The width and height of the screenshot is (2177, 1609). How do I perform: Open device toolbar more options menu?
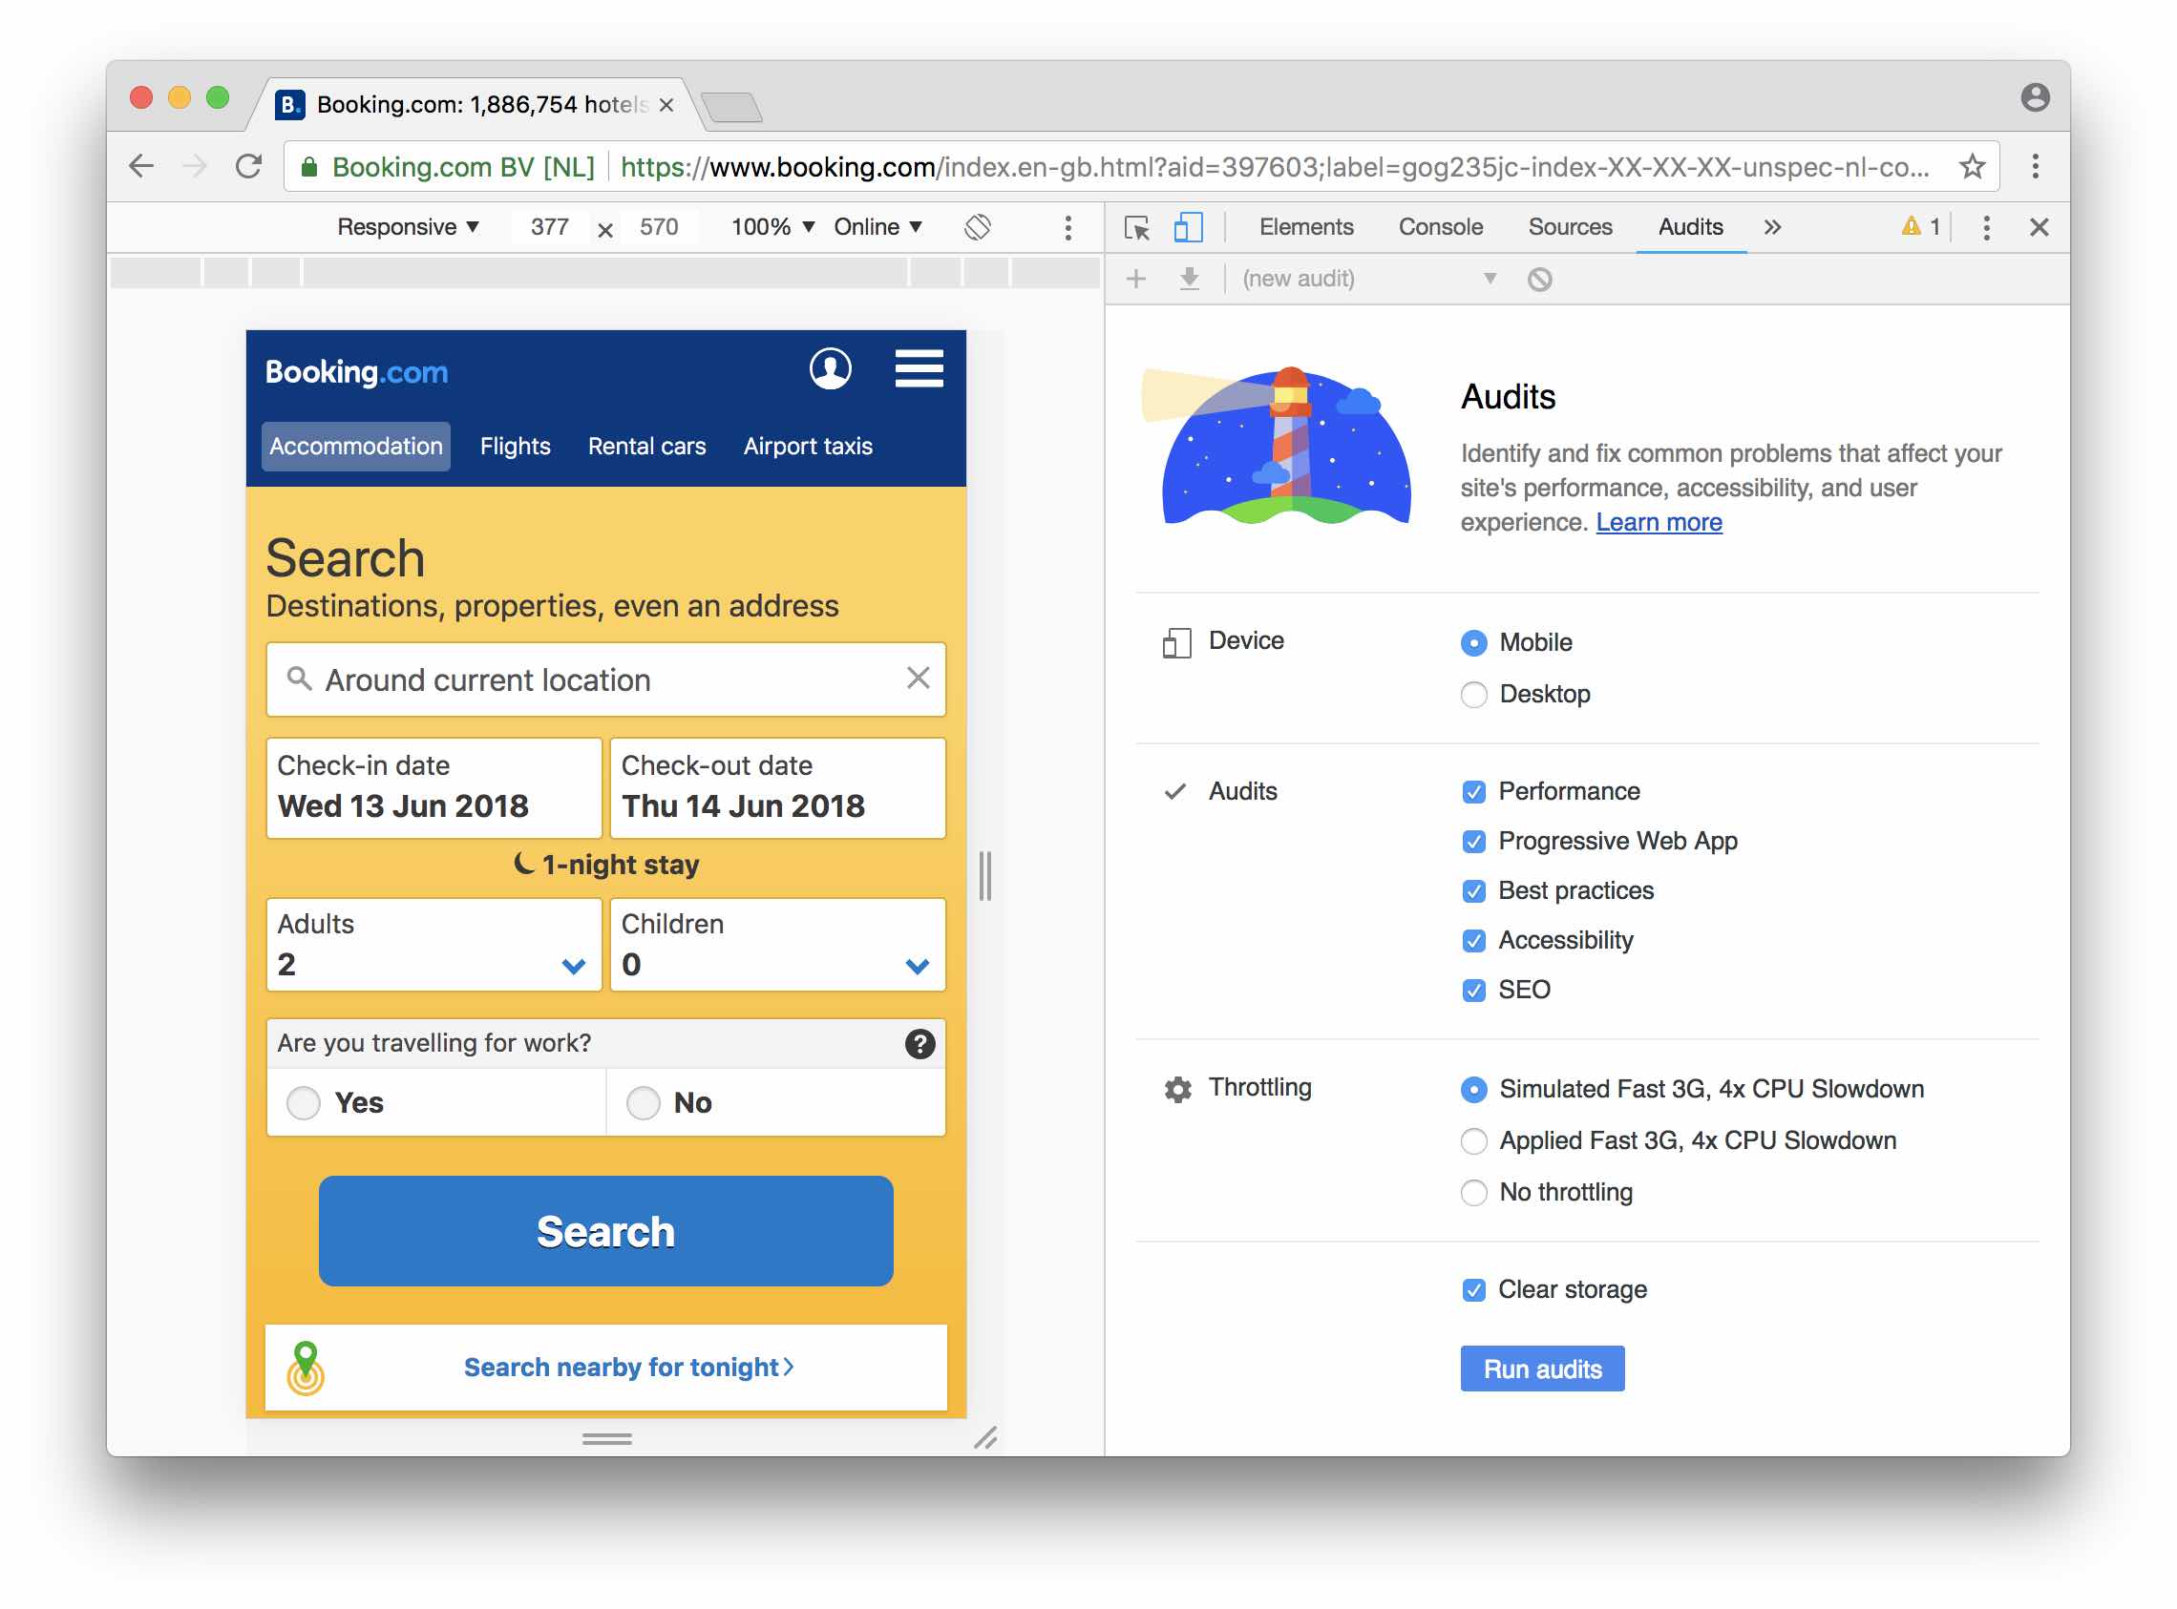coord(1068,228)
